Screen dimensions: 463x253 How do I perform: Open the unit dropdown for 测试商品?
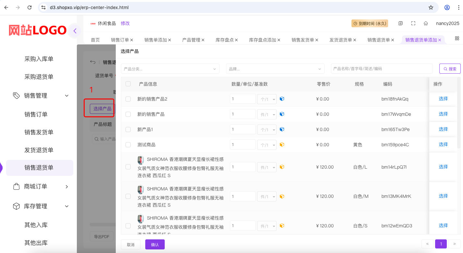tap(267, 145)
